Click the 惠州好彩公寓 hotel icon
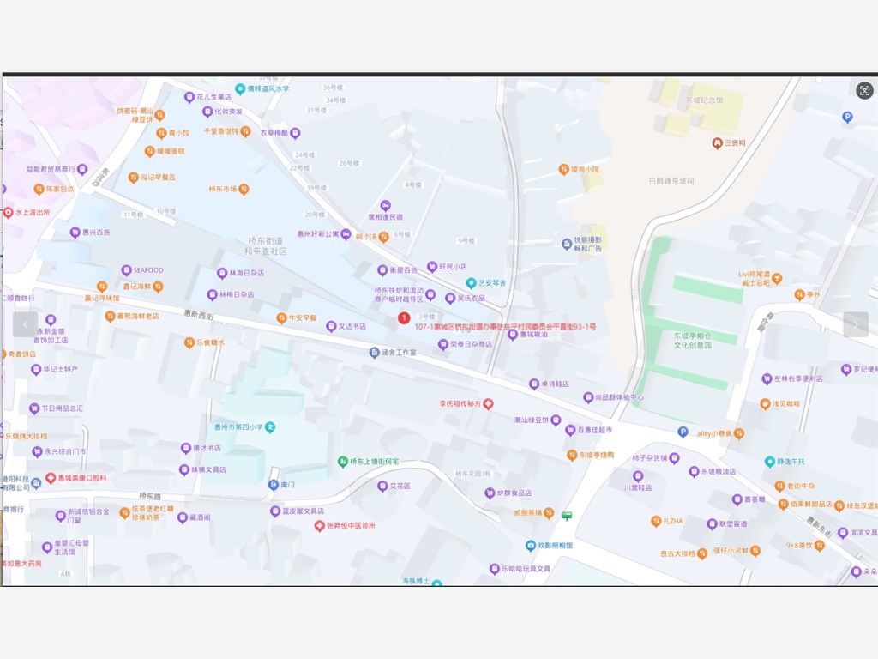Viewport: 878px width, 659px height. pyautogui.click(x=346, y=233)
